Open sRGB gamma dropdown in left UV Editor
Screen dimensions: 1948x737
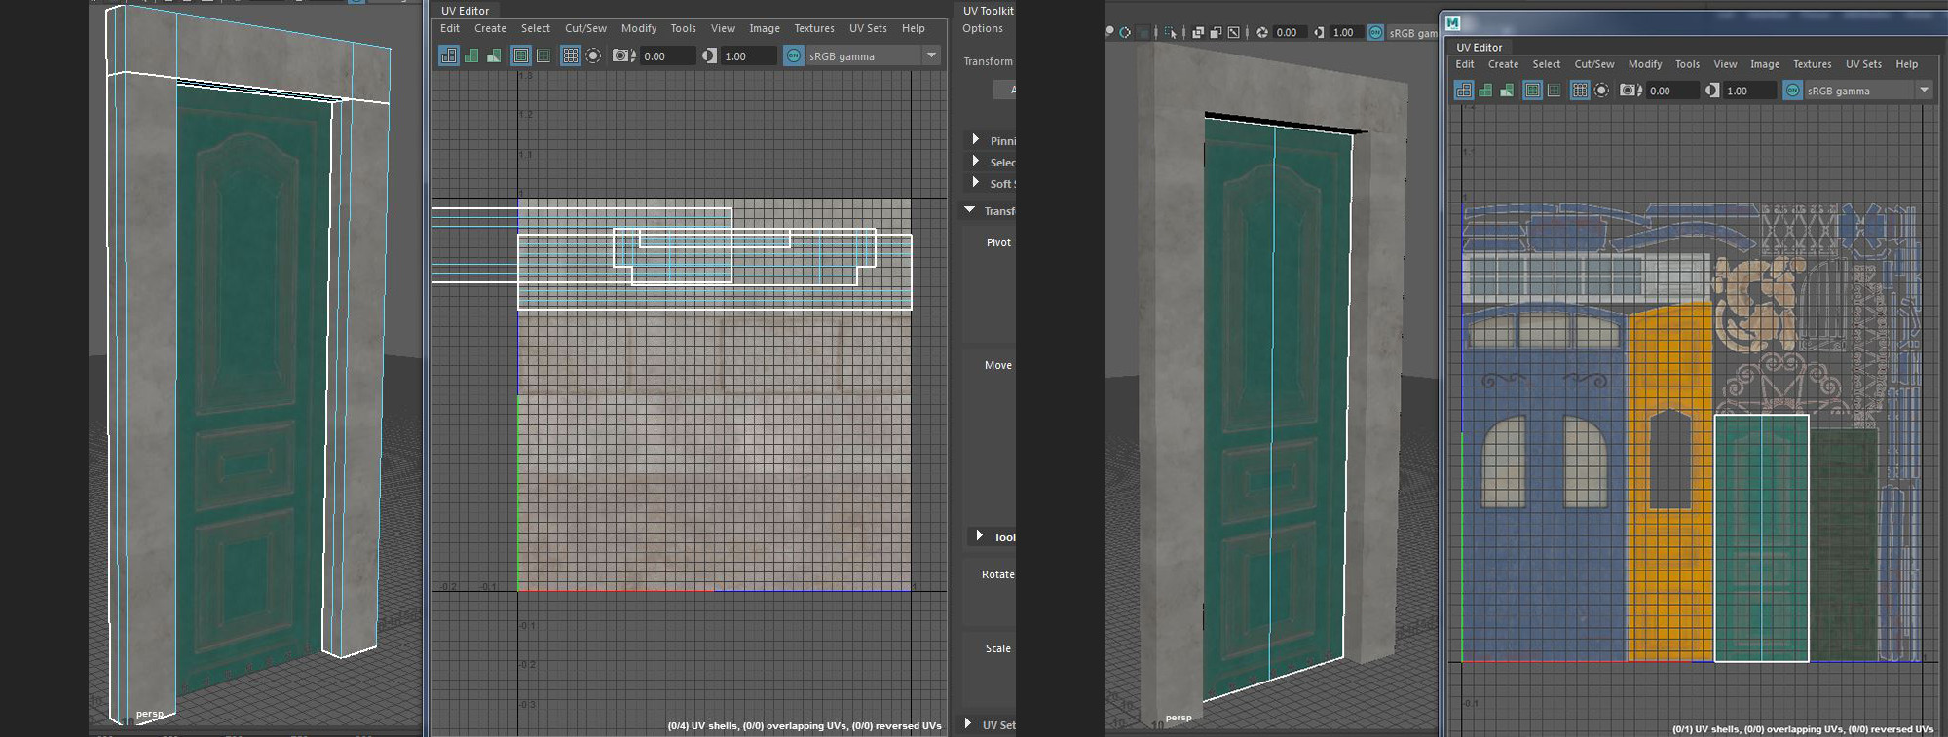(x=873, y=55)
